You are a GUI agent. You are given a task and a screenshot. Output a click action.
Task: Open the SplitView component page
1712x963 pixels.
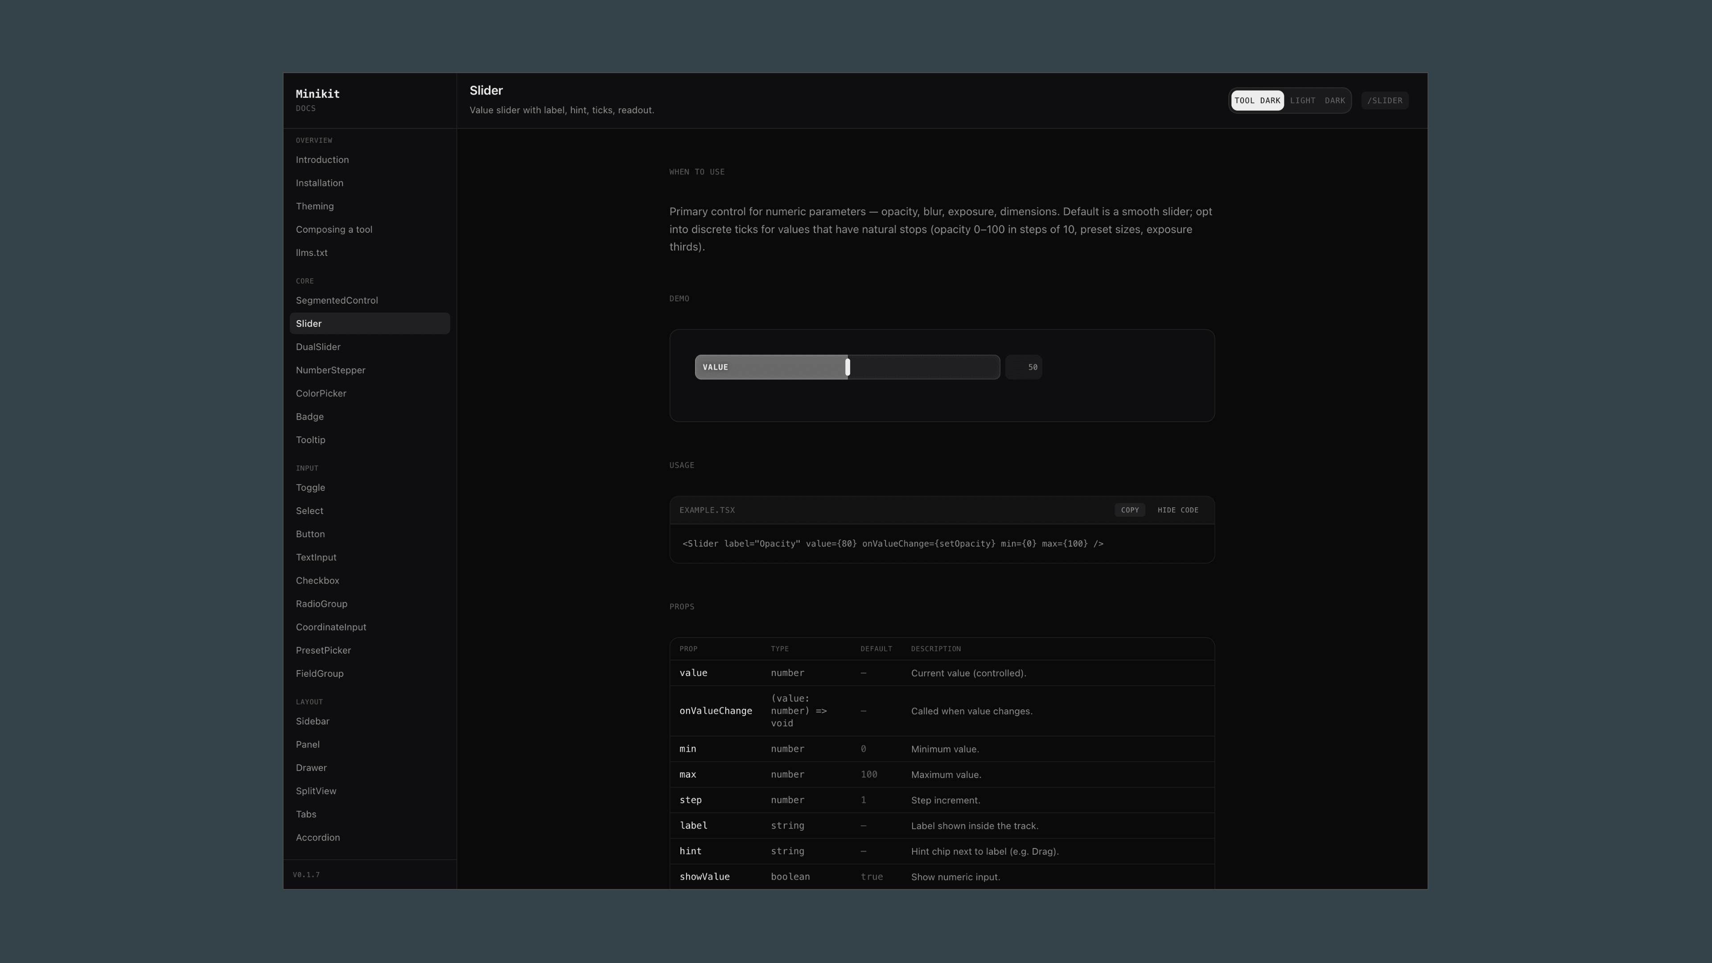370,791
